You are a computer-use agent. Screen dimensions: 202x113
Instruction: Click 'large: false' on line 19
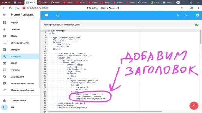pos(73,72)
